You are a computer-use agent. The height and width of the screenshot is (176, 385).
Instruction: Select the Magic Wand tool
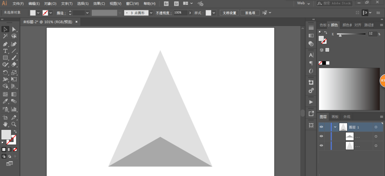5,36
